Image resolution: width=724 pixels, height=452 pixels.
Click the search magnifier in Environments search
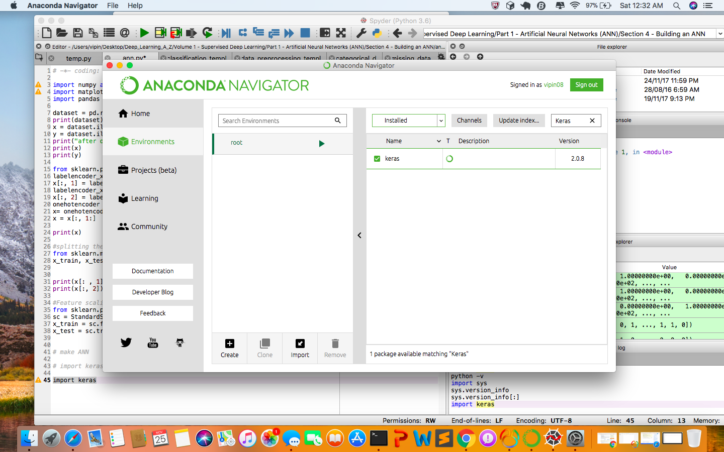(x=338, y=121)
